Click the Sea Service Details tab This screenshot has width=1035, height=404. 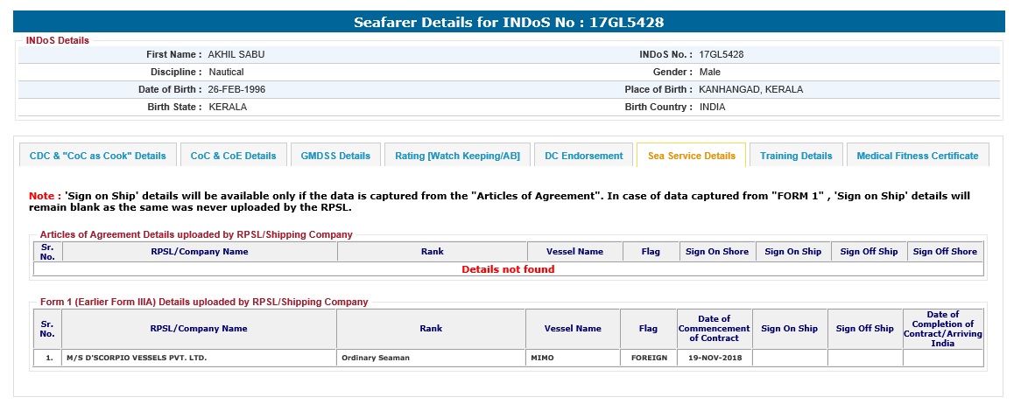691,156
